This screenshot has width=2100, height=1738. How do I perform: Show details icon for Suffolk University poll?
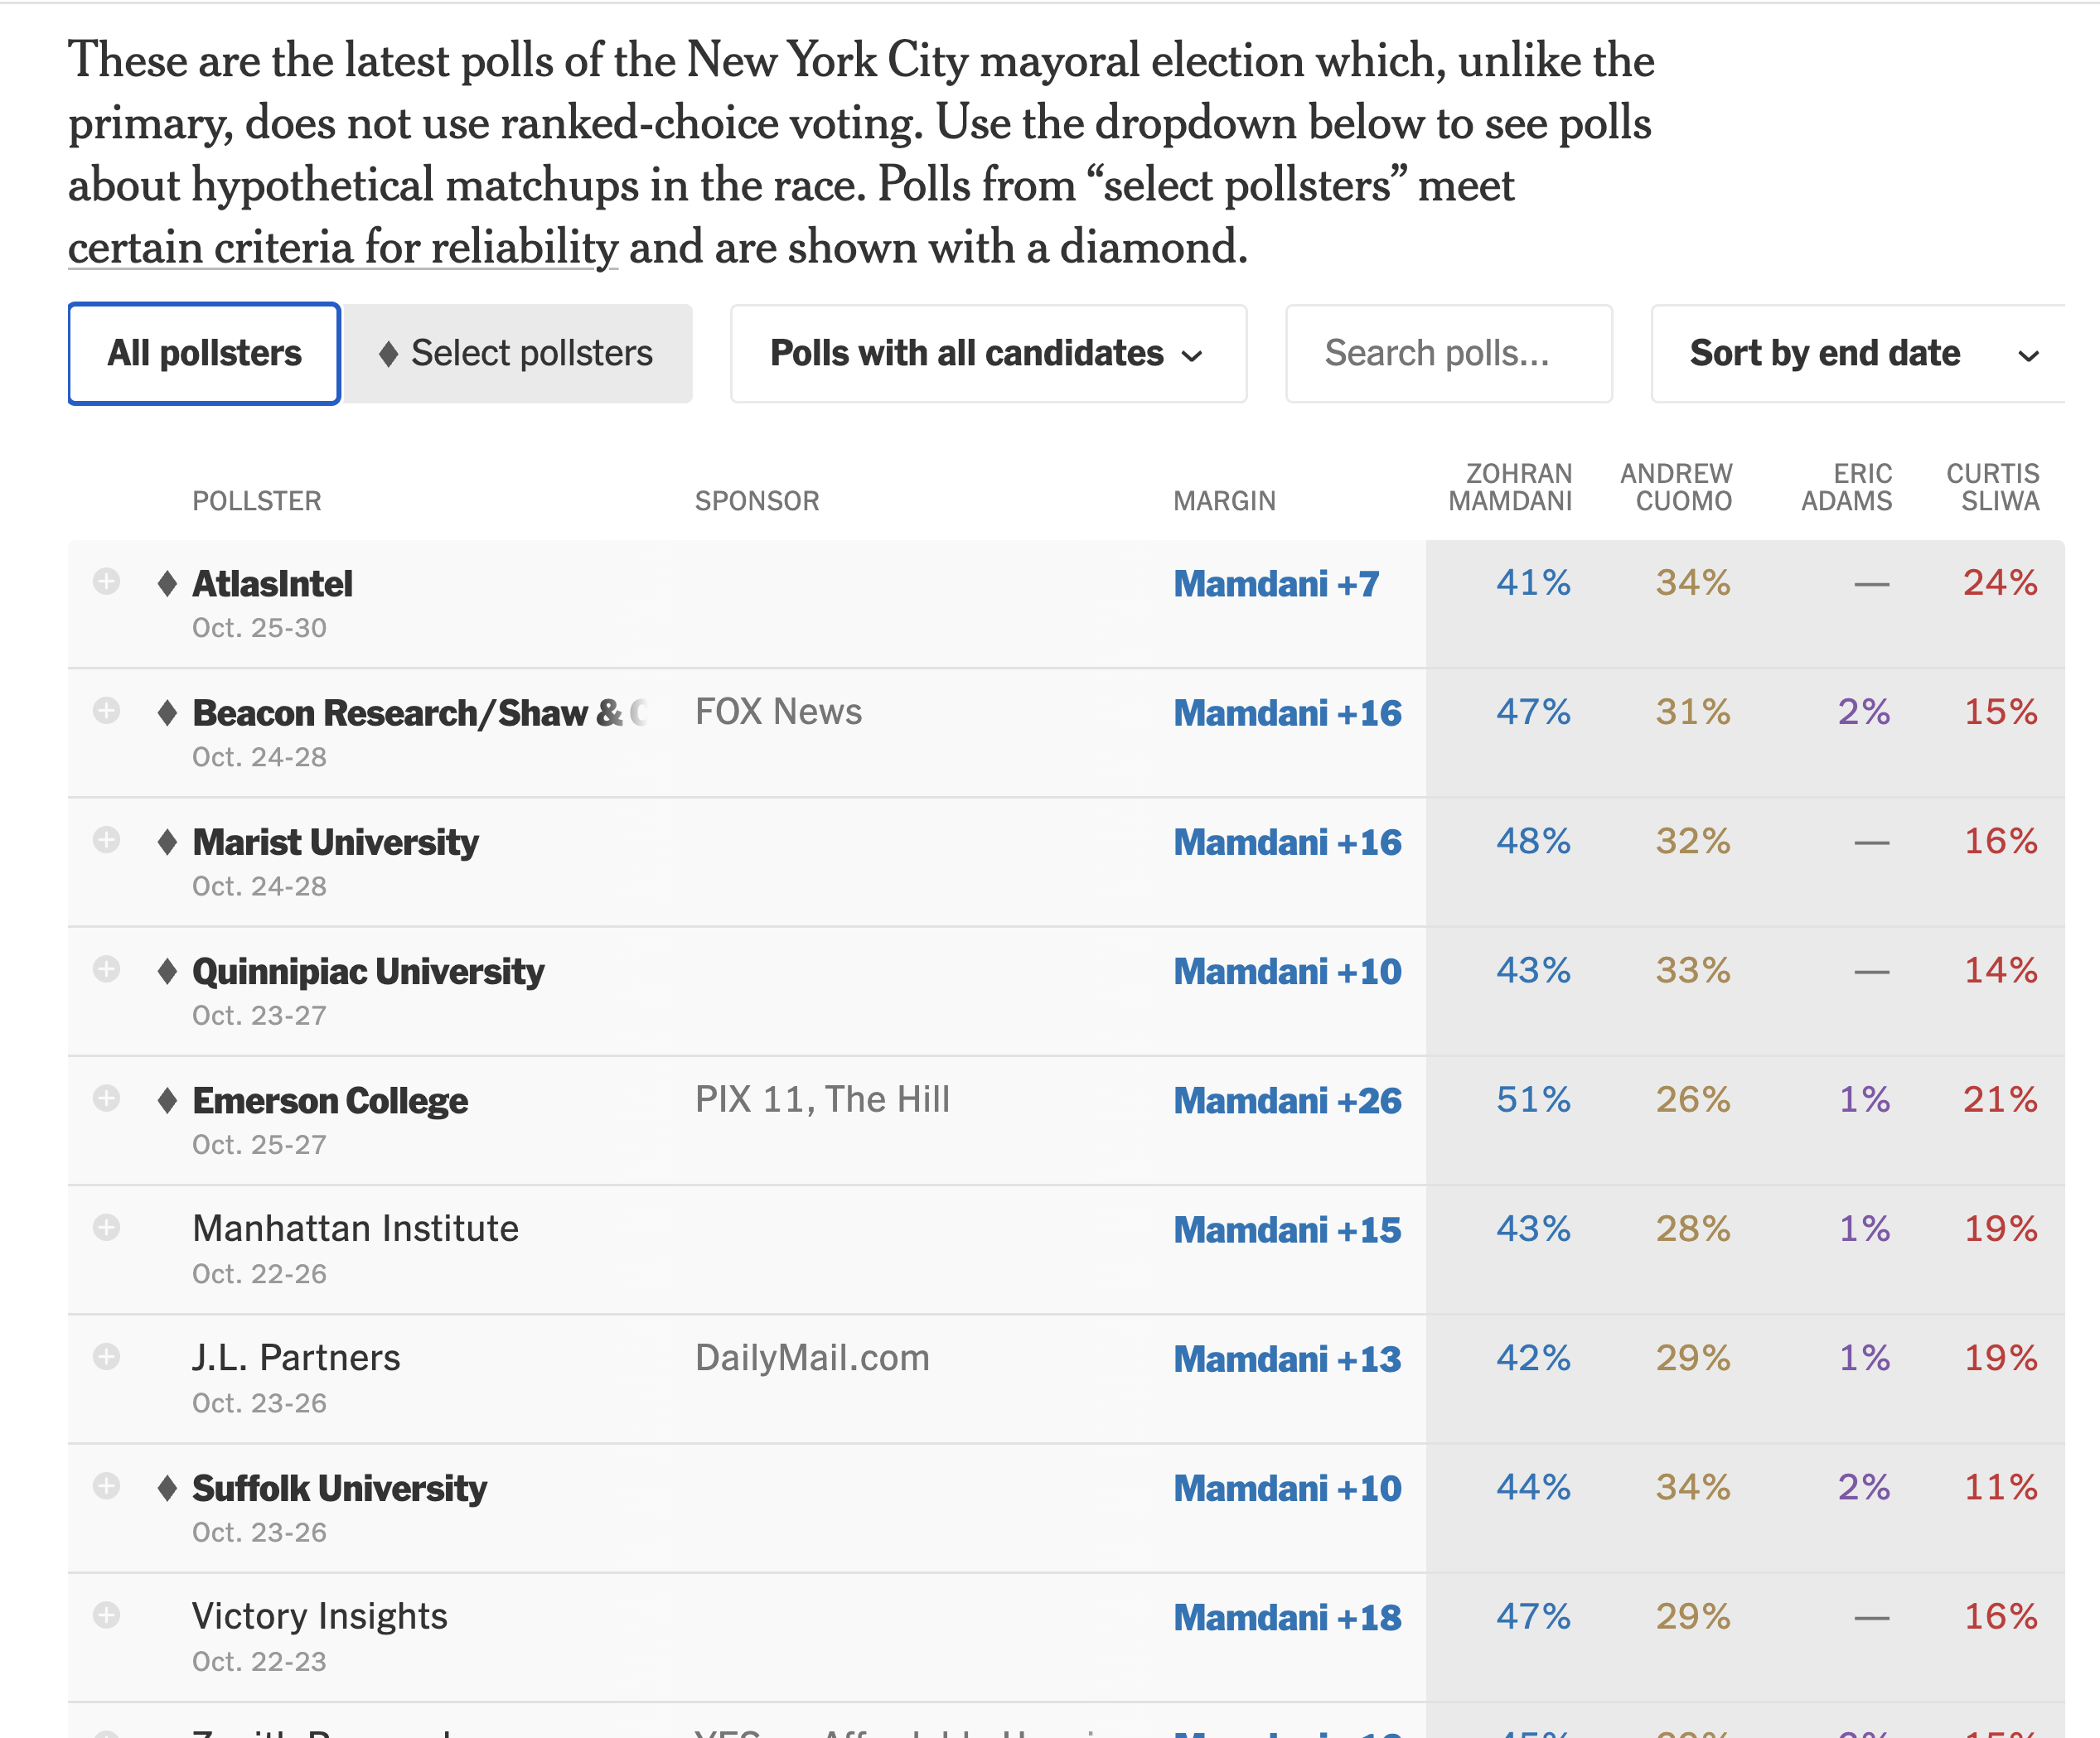pos(106,1486)
